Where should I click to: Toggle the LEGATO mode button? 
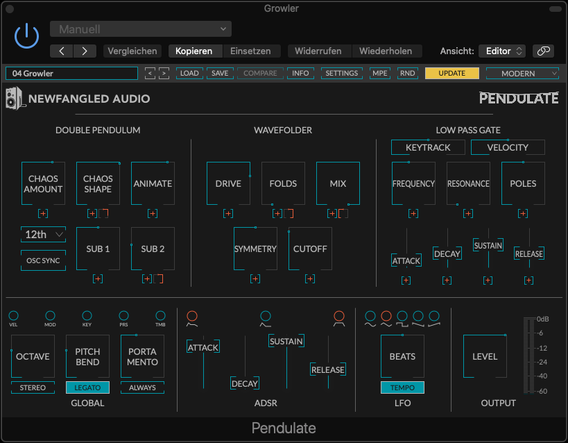coord(87,387)
